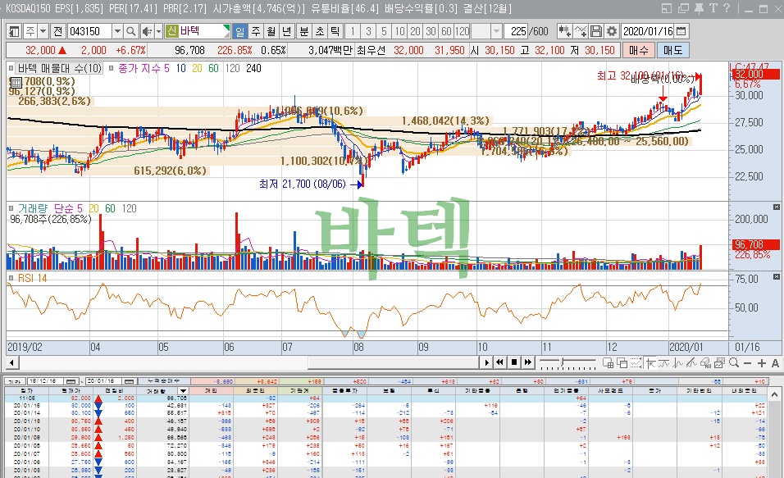This screenshot has height=478, width=784.
Task: Close the RSI panel with its X icon
Action: [777, 277]
